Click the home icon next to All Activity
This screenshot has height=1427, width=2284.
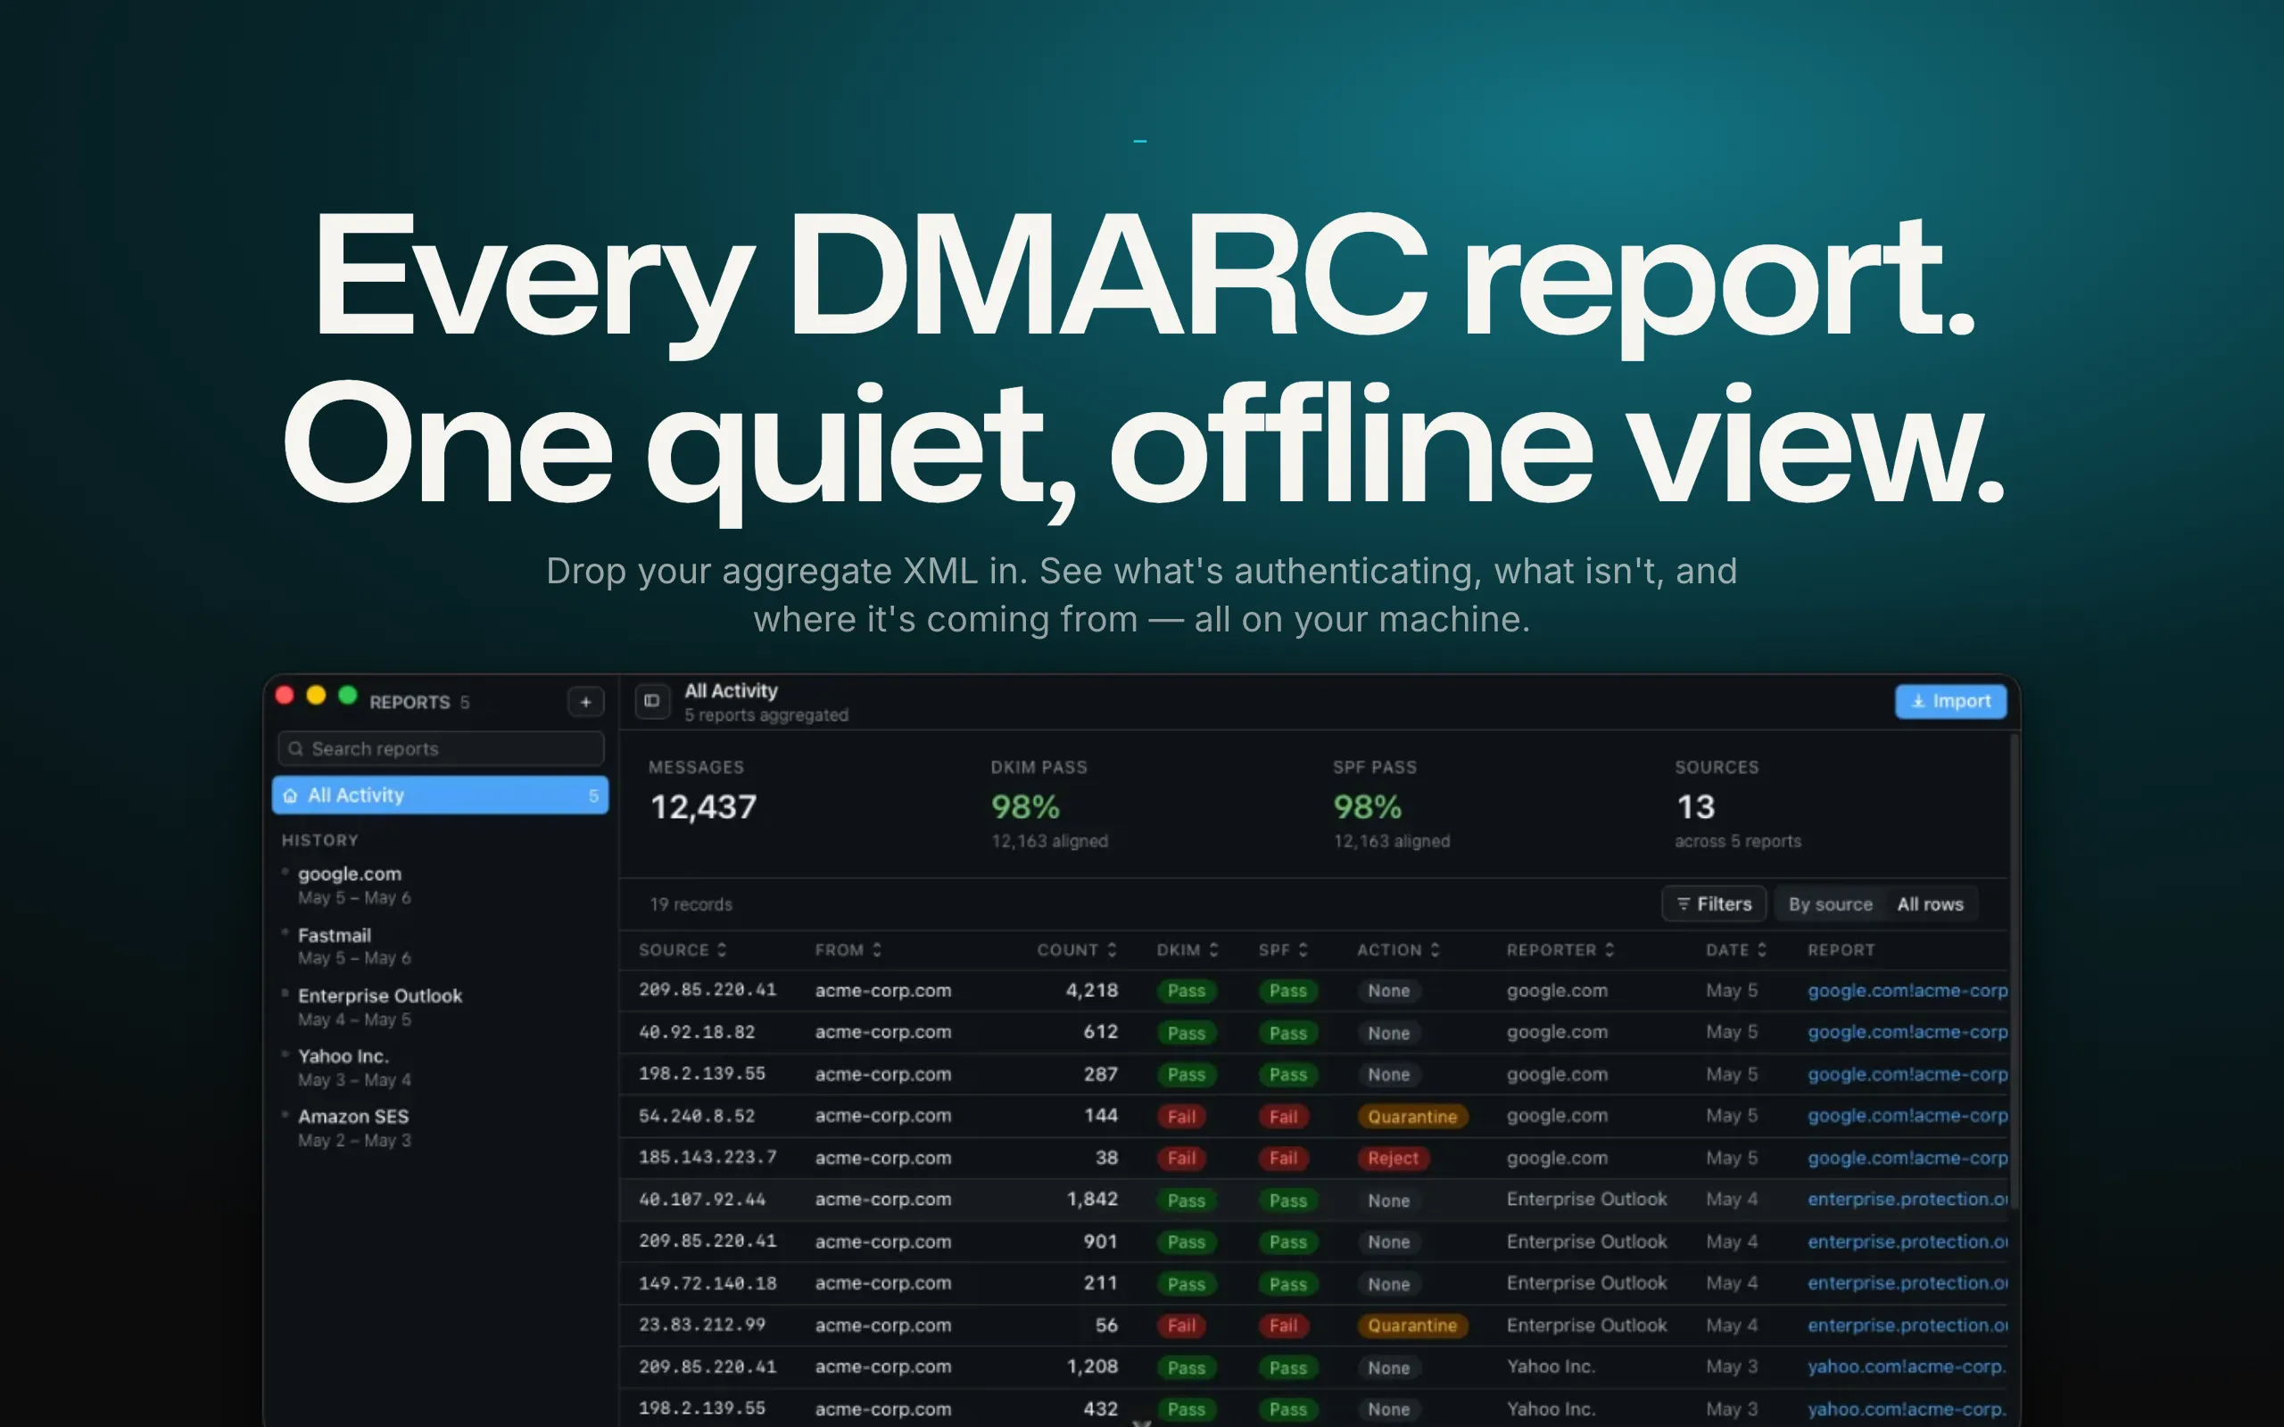[x=290, y=796]
